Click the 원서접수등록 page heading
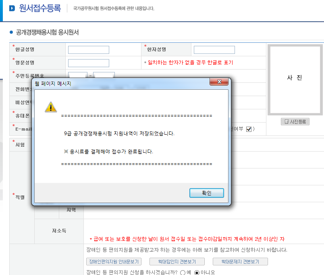324x275 pixels. coord(40,8)
